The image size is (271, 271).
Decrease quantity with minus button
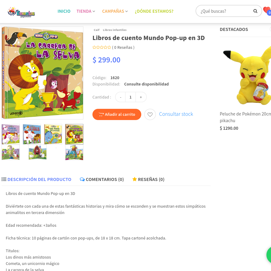(121, 97)
